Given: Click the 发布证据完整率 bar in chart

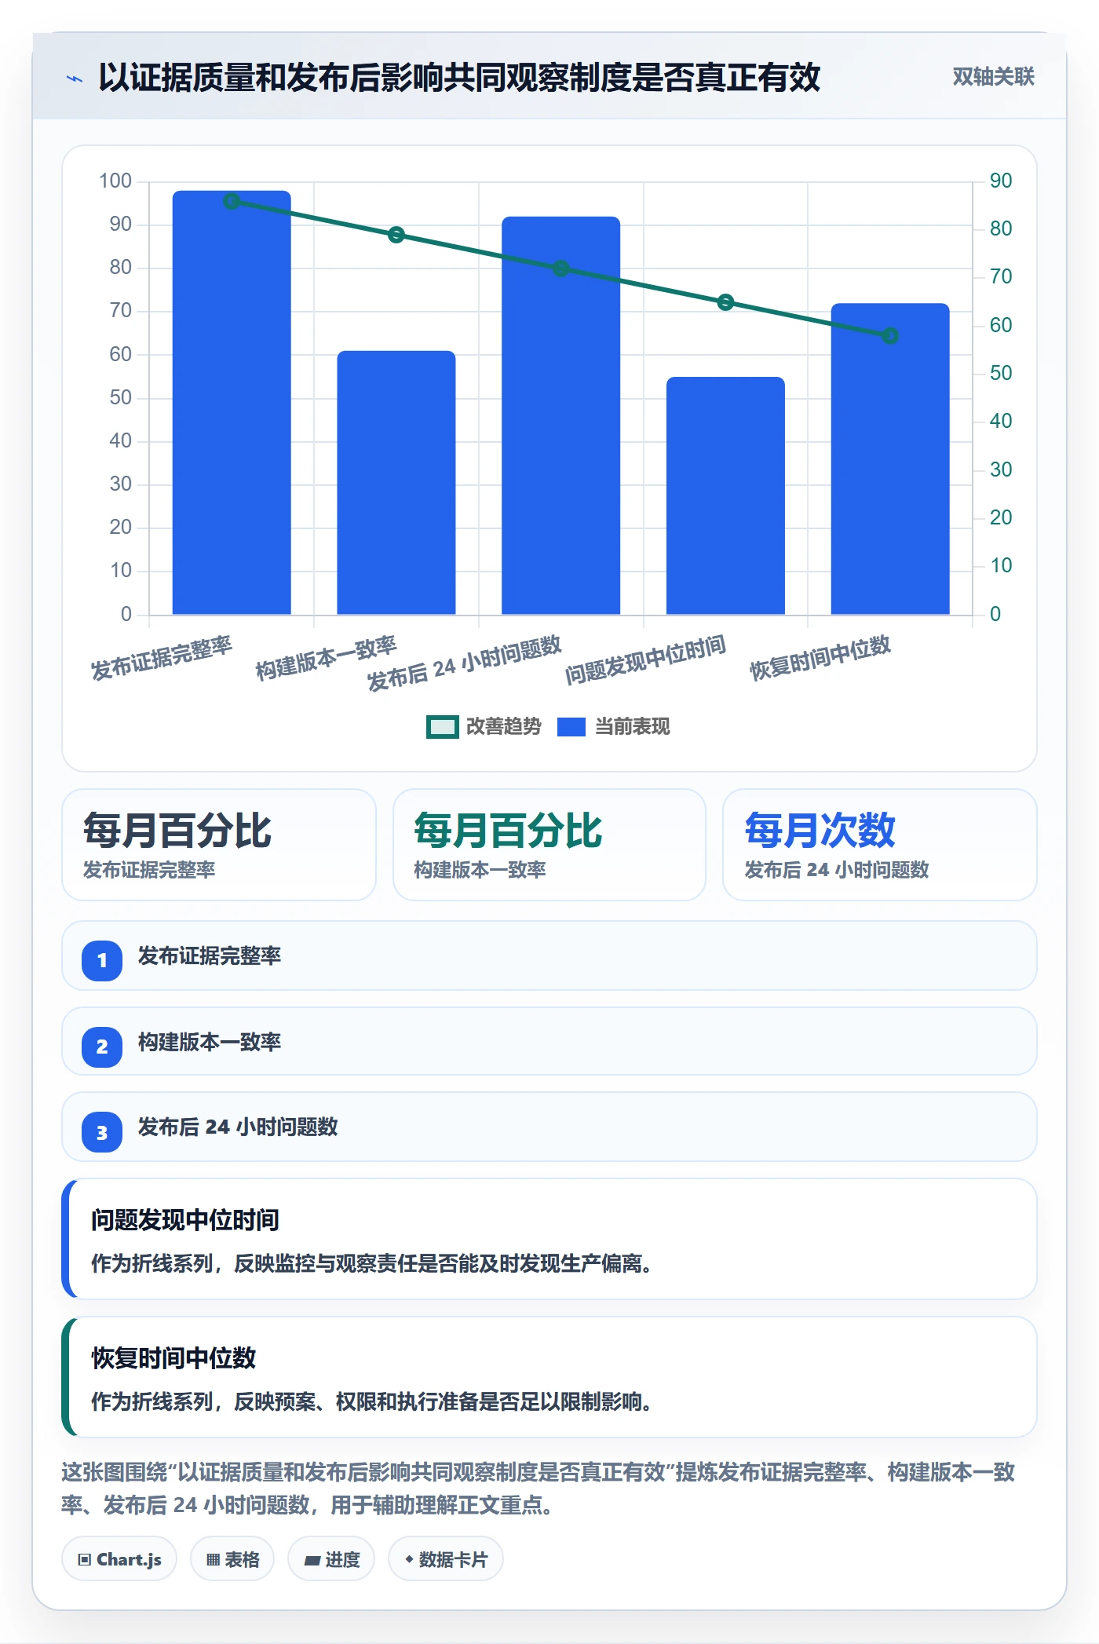Looking at the screenshot, I should 232,402.
